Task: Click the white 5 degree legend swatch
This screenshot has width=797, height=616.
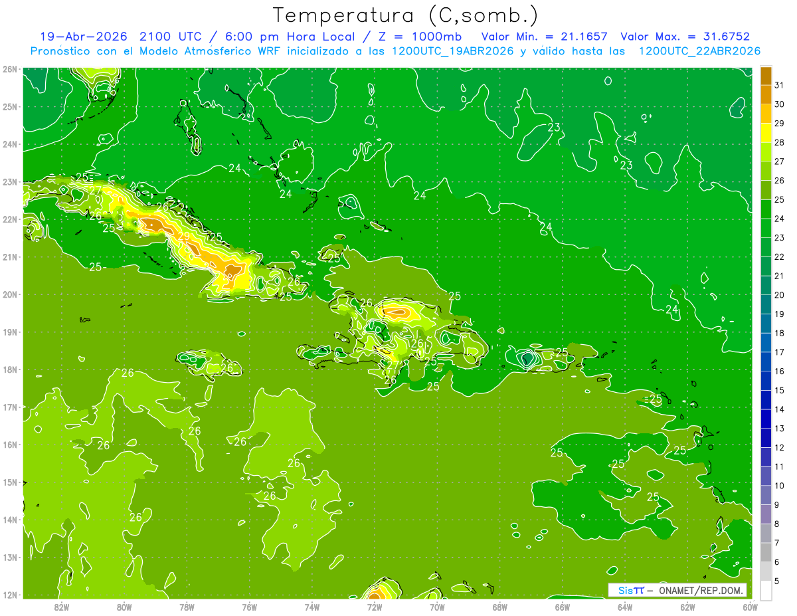Action: tap(766, 590)
